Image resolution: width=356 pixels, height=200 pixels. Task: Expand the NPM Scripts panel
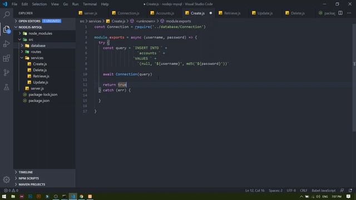click(44, 178)
